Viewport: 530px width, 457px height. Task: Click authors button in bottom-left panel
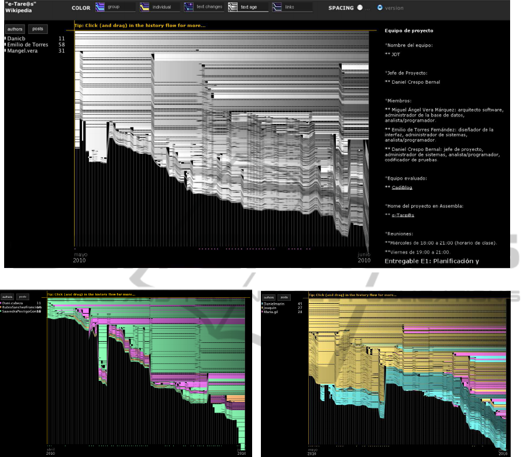click(8, 297)
